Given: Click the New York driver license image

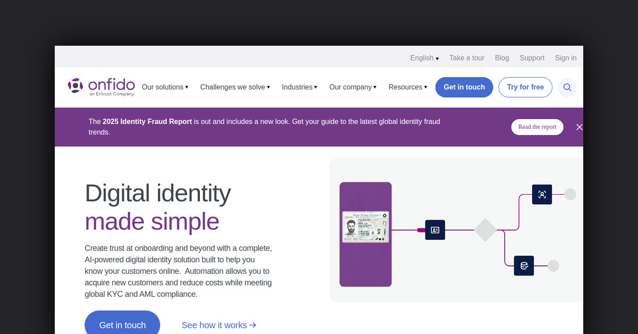Looking at the screenshot, I should 365,227.
